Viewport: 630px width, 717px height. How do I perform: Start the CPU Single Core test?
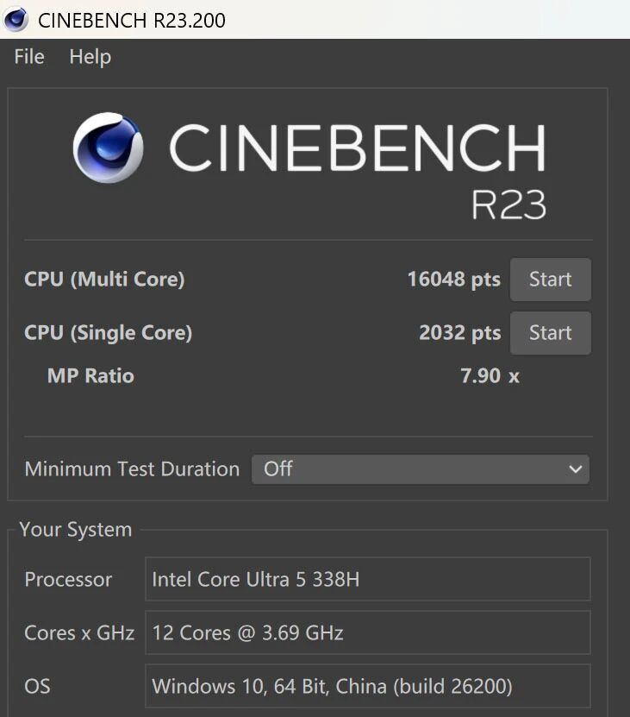tap(550, 333)
